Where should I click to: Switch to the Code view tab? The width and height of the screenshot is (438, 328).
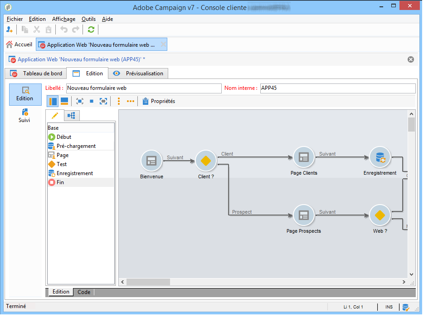84,292
